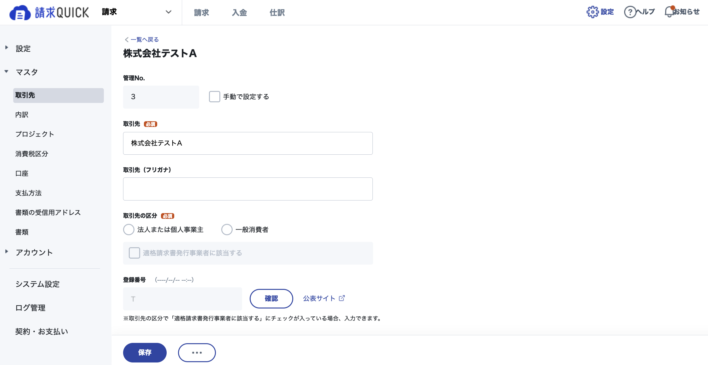Go back via 一覧へ戻る link
This screenshot has width=708, height=365.
[145, 39]
